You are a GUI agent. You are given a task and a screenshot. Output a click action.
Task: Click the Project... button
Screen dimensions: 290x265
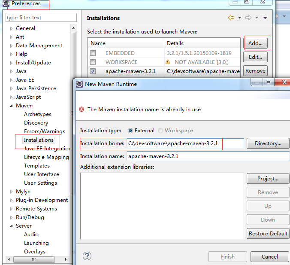(268, 179)
